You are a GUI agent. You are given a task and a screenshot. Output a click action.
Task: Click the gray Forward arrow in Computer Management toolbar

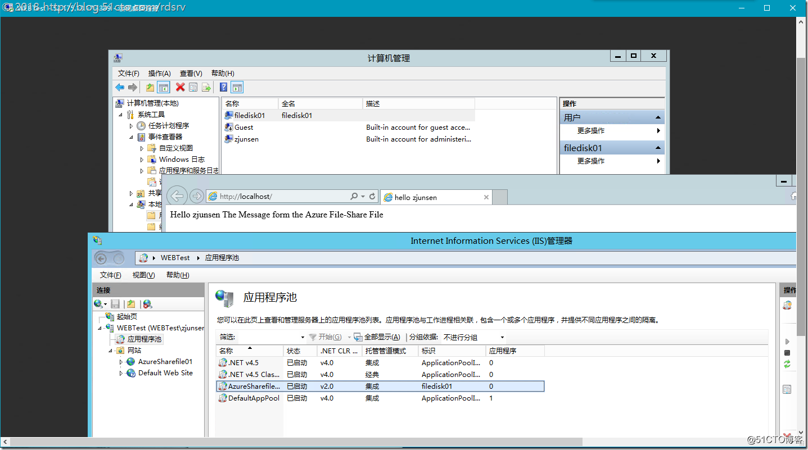coord(133,87)
